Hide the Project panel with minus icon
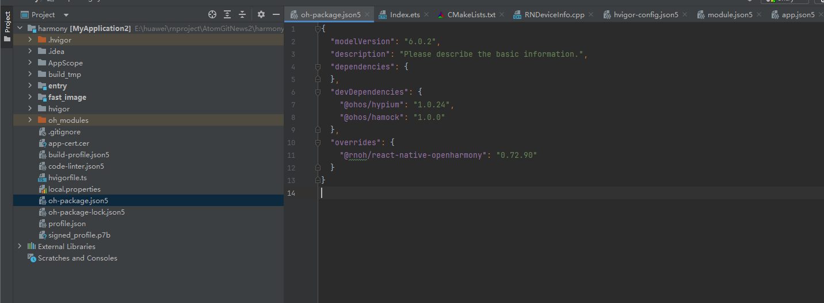The width and height of the screenshot is (824, 303). [276, 14]
